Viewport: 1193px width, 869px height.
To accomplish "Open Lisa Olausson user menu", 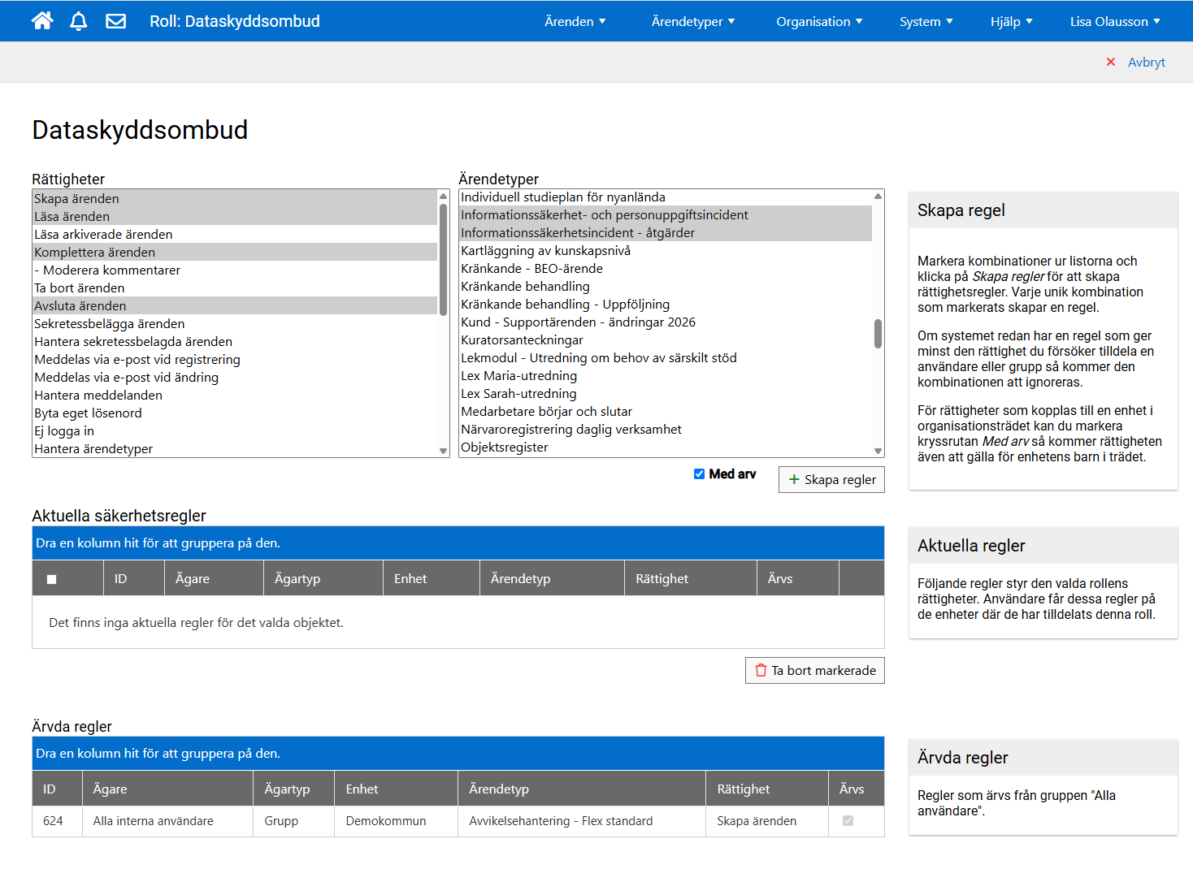I will pos(1115,21).
